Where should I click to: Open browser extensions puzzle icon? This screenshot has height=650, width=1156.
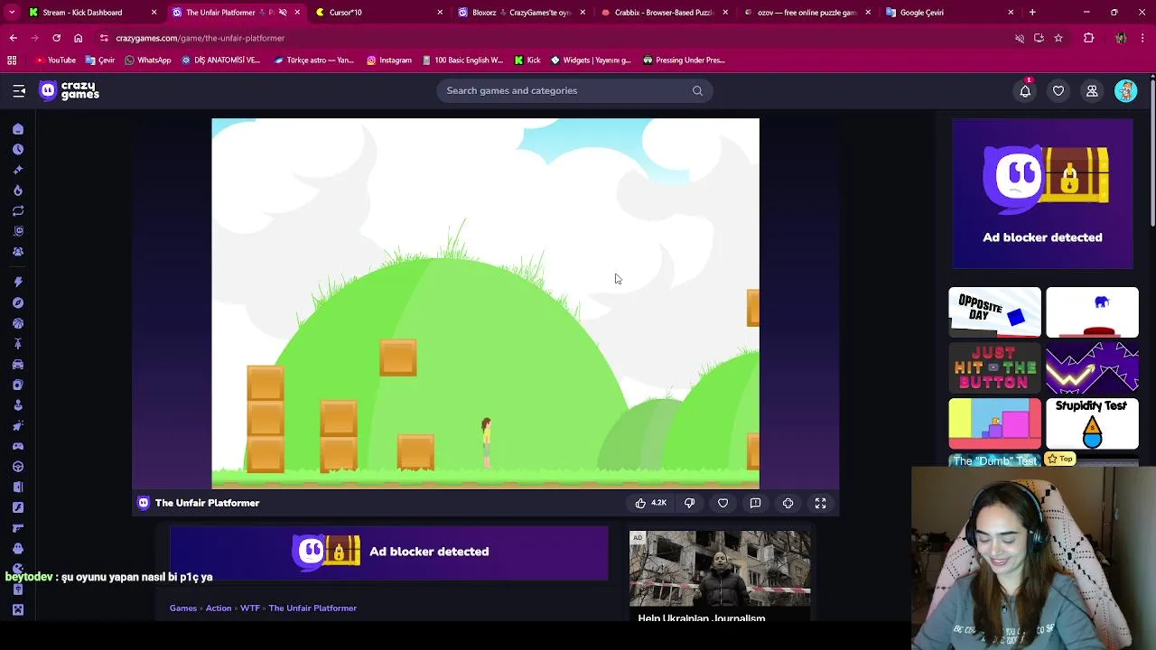tap(1088, 38)
